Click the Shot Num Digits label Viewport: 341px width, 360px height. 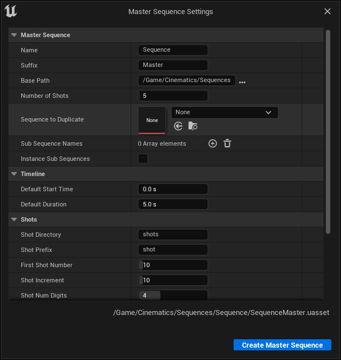point(44,295)
